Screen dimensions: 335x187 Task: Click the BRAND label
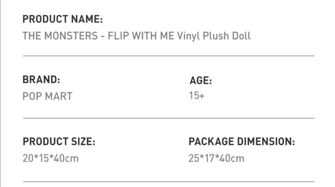coord(41,80)
